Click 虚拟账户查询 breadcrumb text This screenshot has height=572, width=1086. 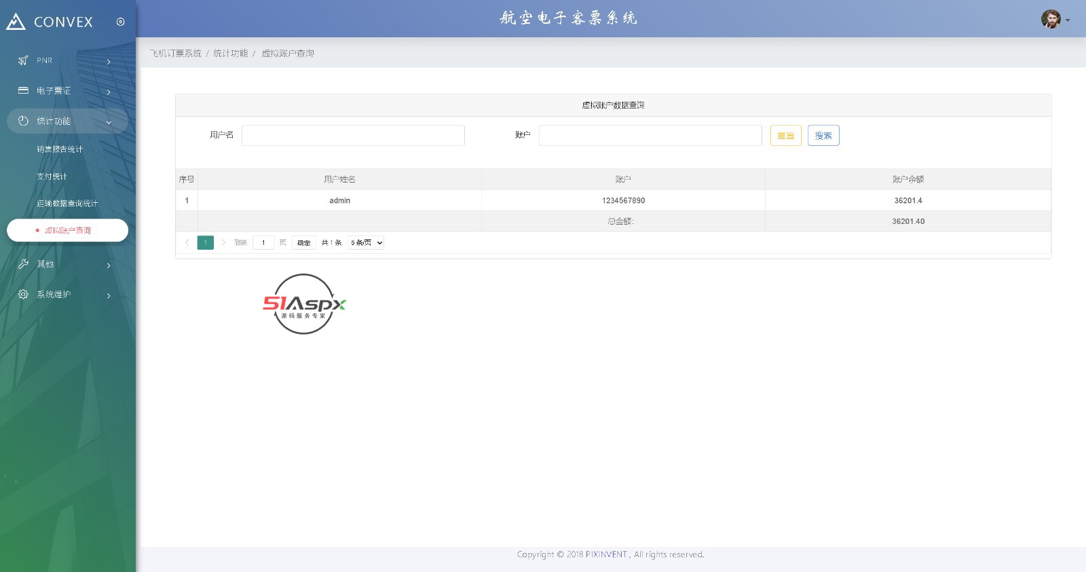288,53
